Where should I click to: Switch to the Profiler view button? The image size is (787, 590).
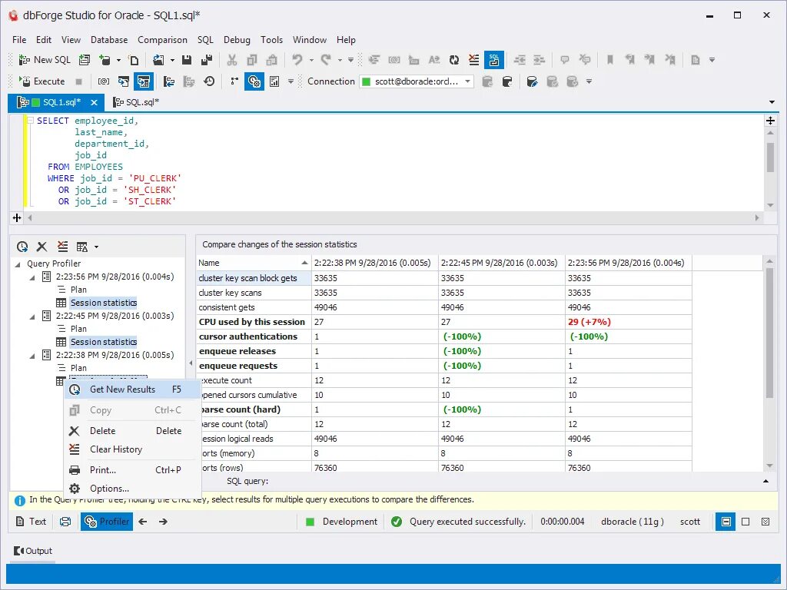[x=107, y=522]
